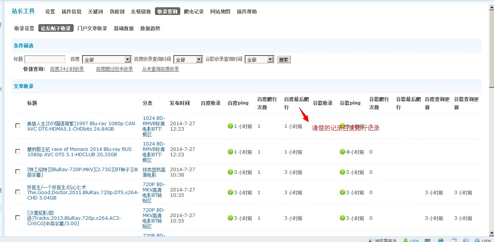Open the 插件信息 tab
The width and height of the screenshot is (494, 242).
pos(72,11)
